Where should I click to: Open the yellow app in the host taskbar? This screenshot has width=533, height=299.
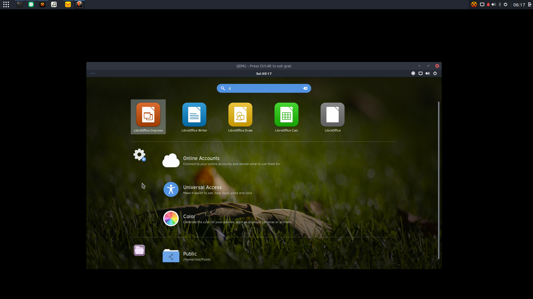tap(68, 4)
